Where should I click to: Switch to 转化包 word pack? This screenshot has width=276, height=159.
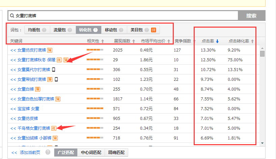tap(88, 30)
